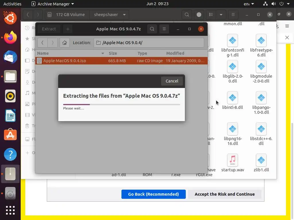
Task: Open the system menu arrow
Action: [x=288, y=4]
